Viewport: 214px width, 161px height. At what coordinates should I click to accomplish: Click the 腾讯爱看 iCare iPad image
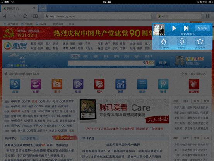pos(88,109)
